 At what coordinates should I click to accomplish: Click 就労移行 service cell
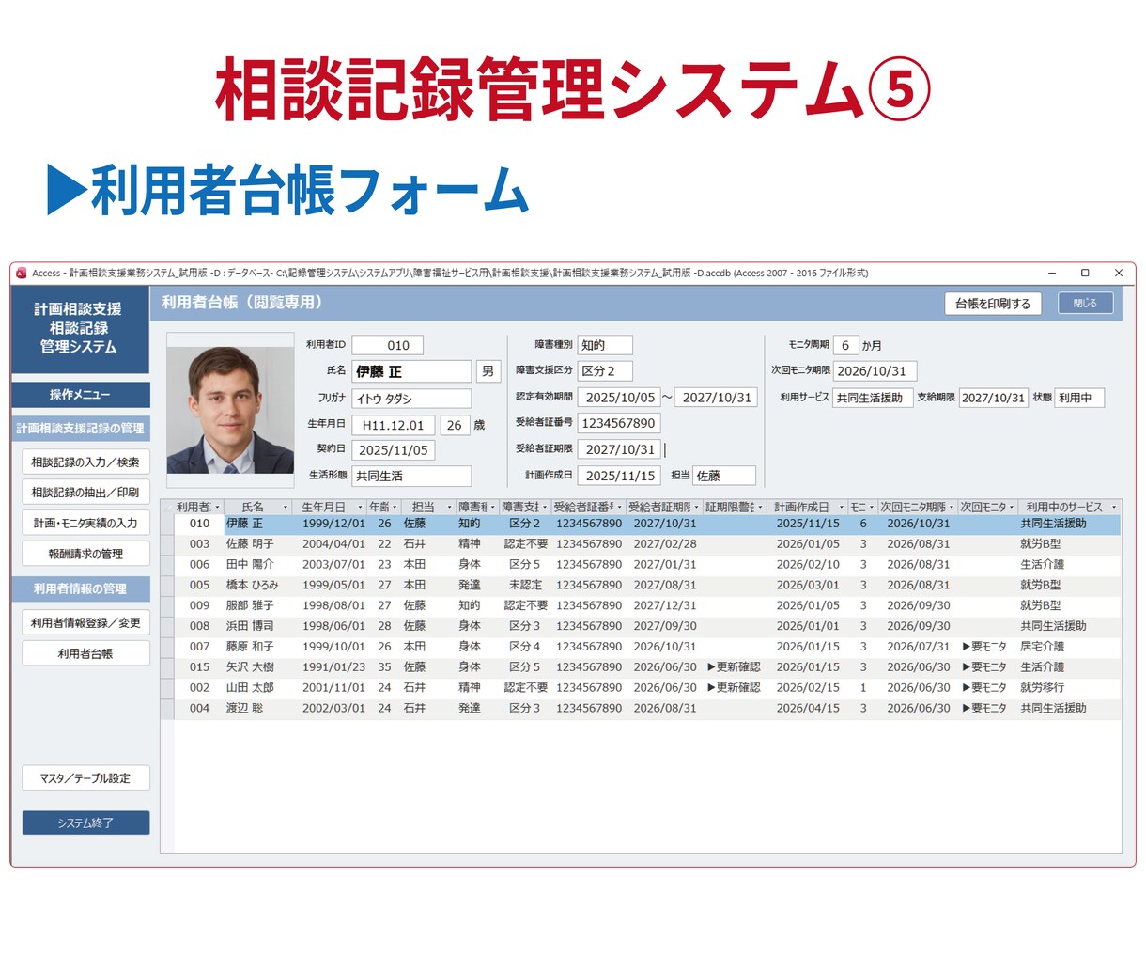[1043, 688]
